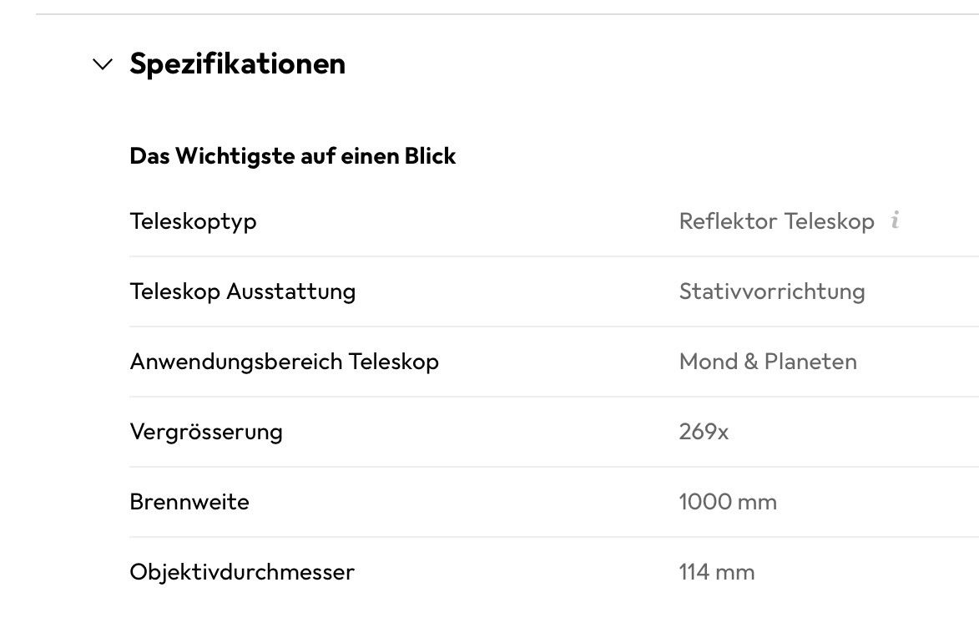979x623 pixels.
Task: Collapse the Spezifikationen section chevron
Action: tap(103, 63)
